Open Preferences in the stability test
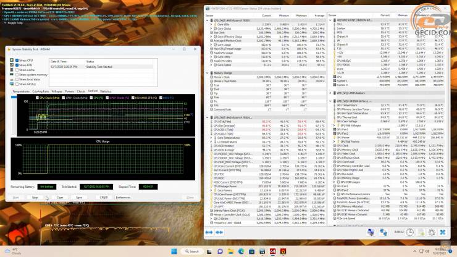457x257 pixels. pyautogui.click(x=123, y=198)
